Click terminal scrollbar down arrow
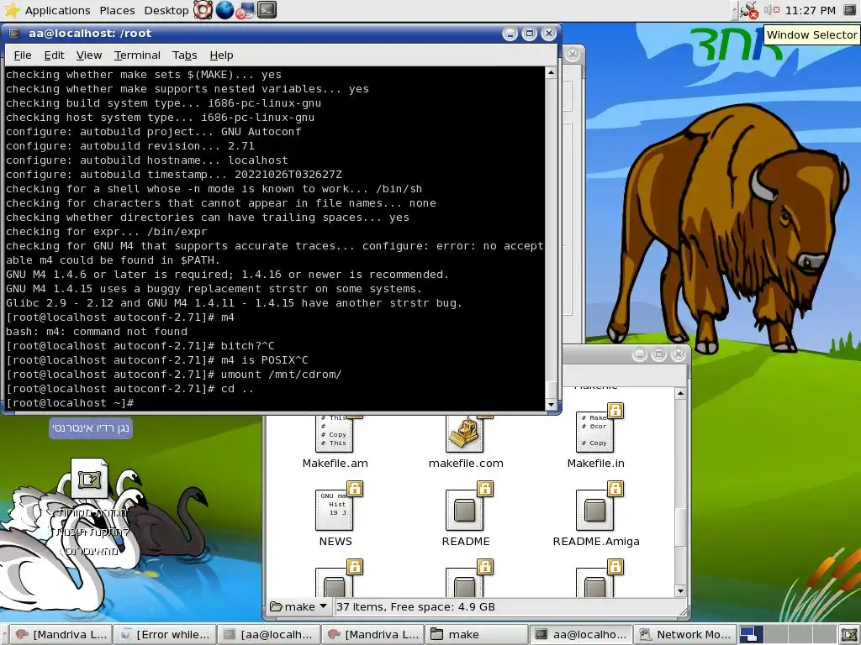 [552, 405]
